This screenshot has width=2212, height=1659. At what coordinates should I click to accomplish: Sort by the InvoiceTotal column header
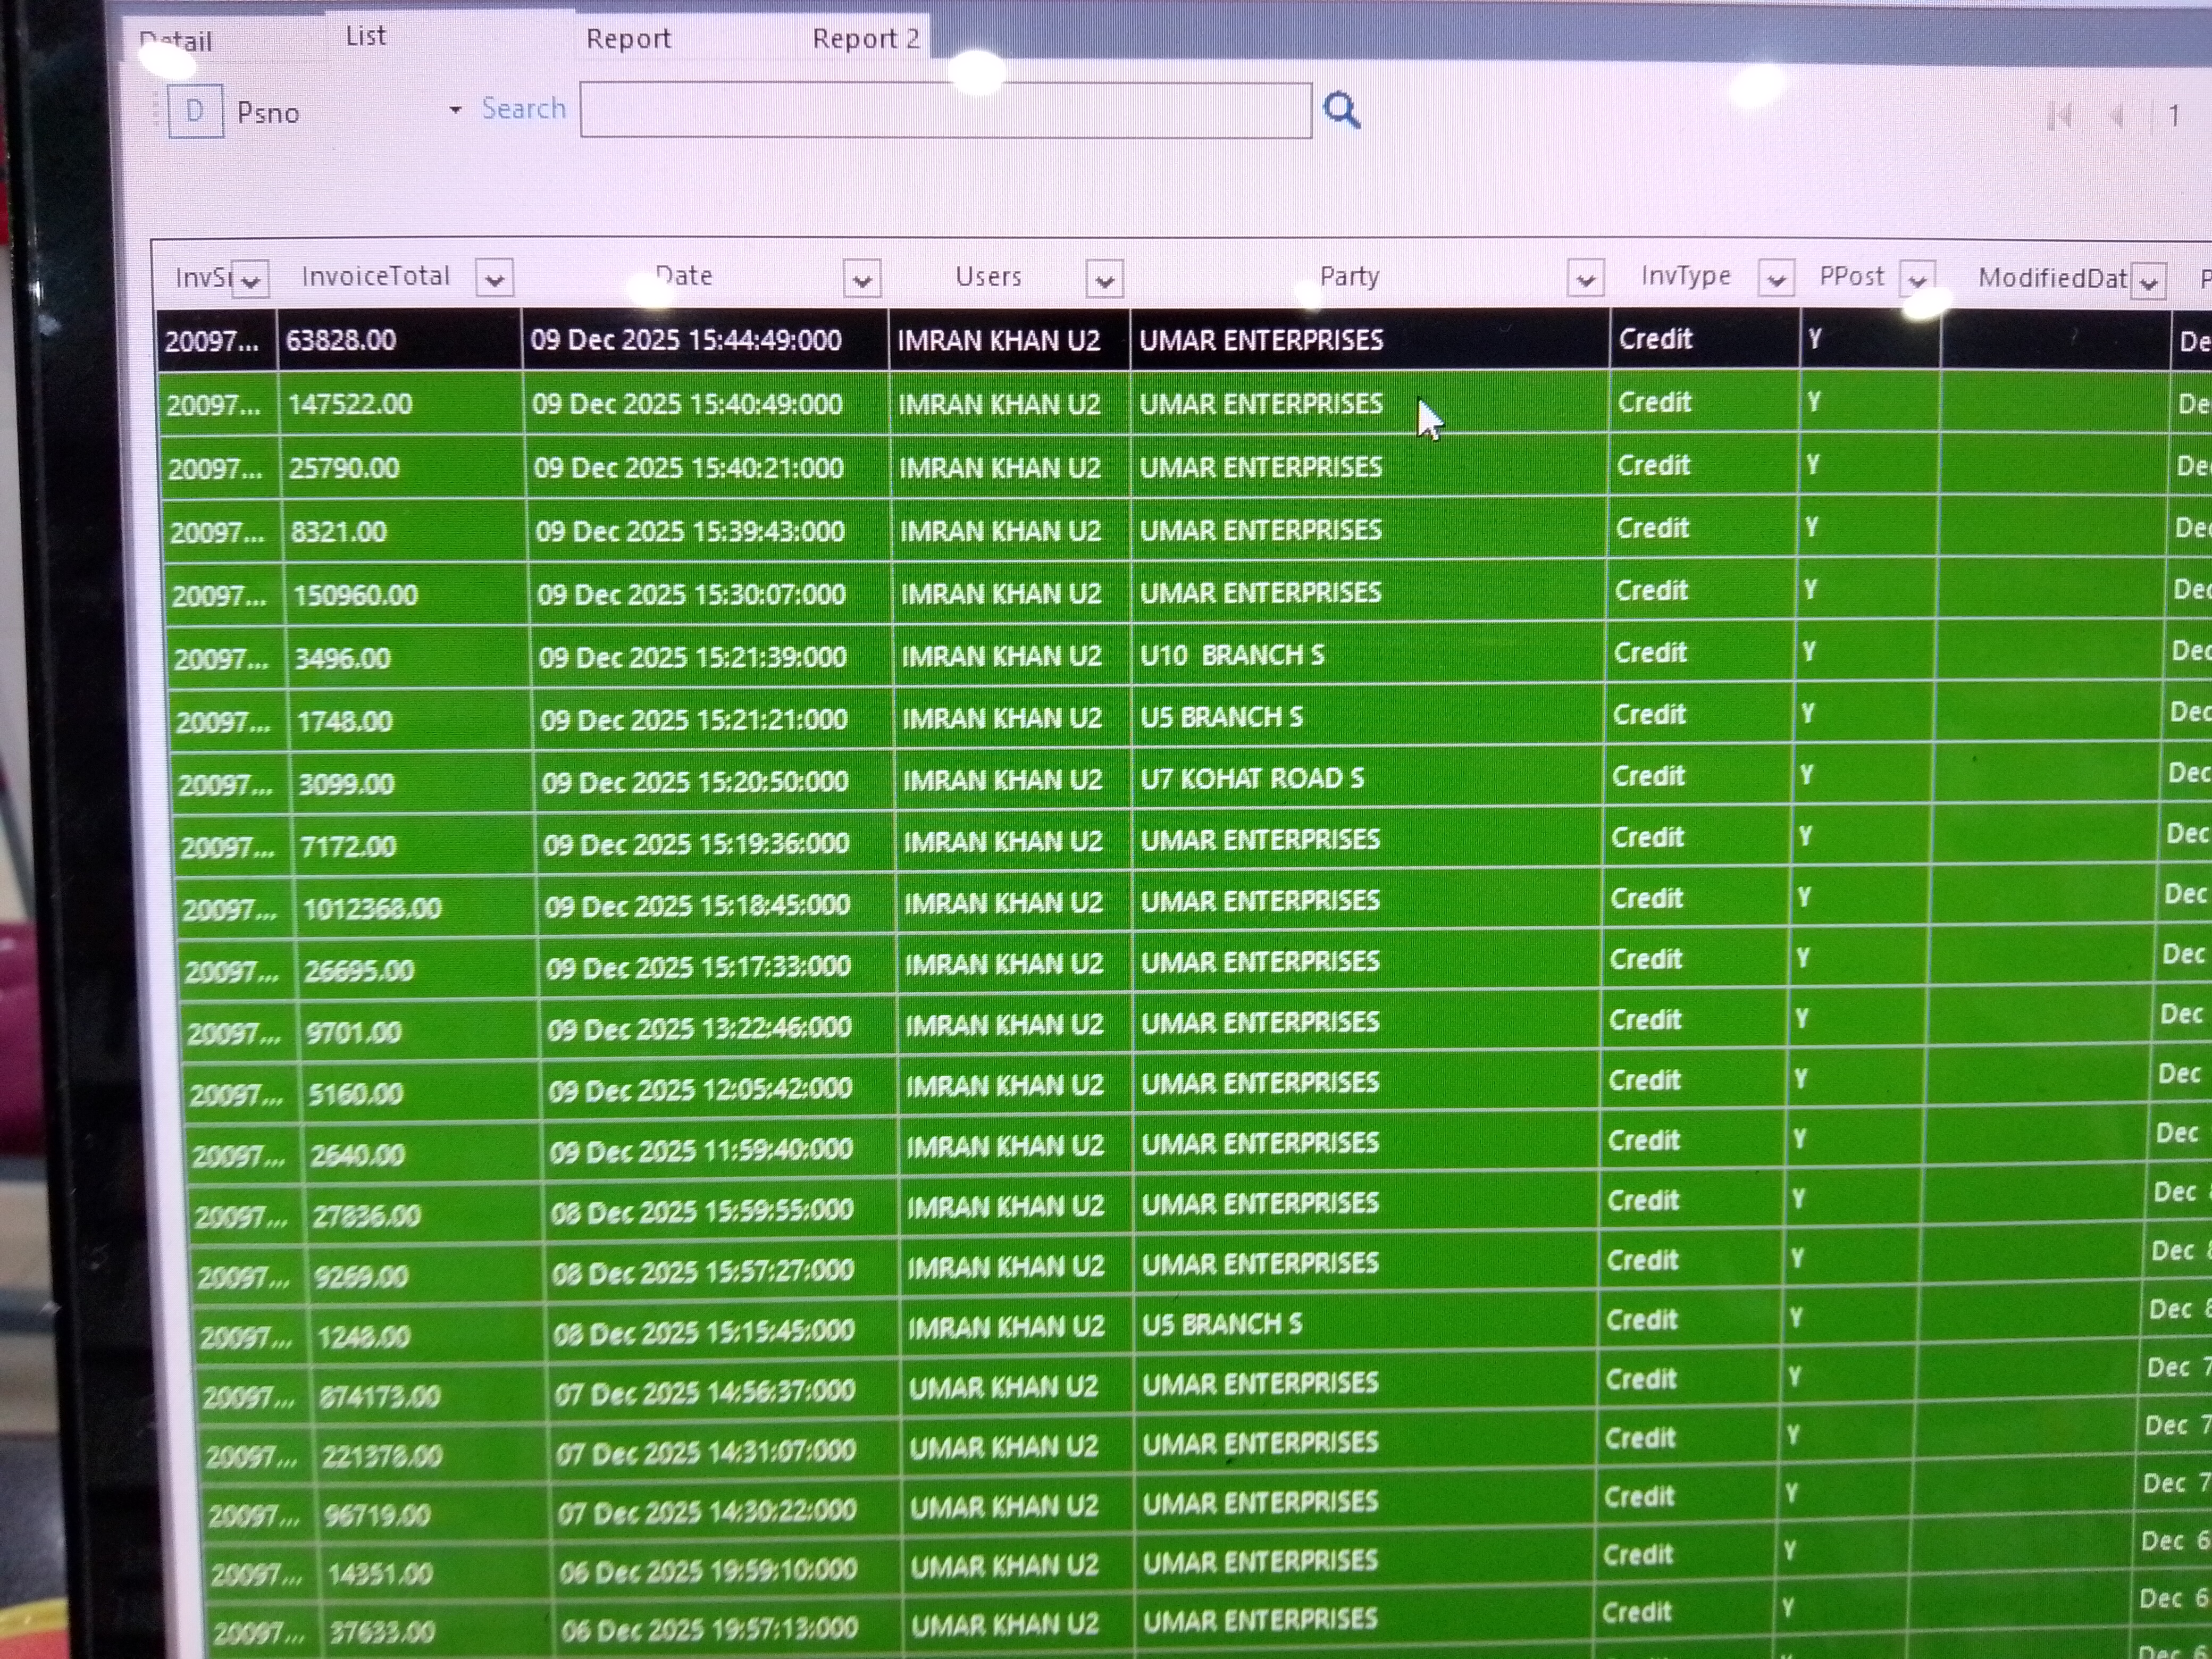pyautogui.click(x=376, y=276)
